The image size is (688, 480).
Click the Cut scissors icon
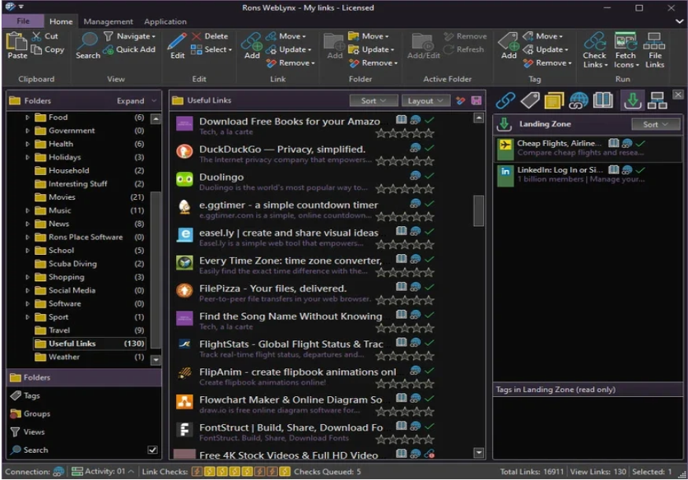(36, 36)
